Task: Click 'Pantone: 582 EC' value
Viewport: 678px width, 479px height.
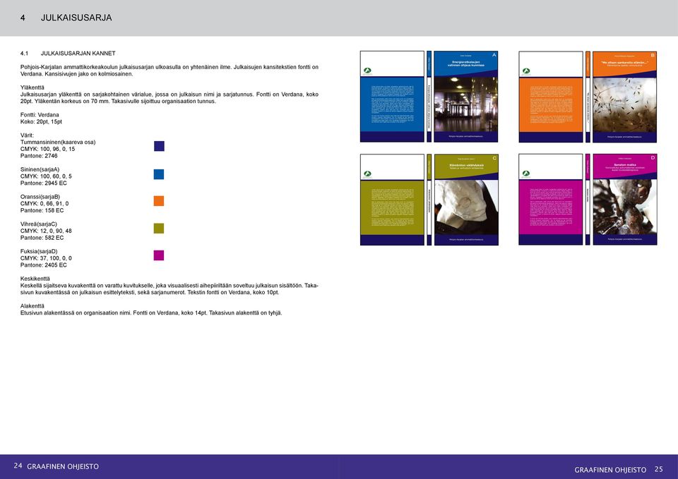Action: pyautogui.click(x=42, y=238)
